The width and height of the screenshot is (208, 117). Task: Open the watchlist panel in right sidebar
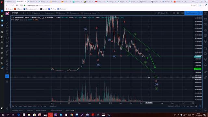205,14
